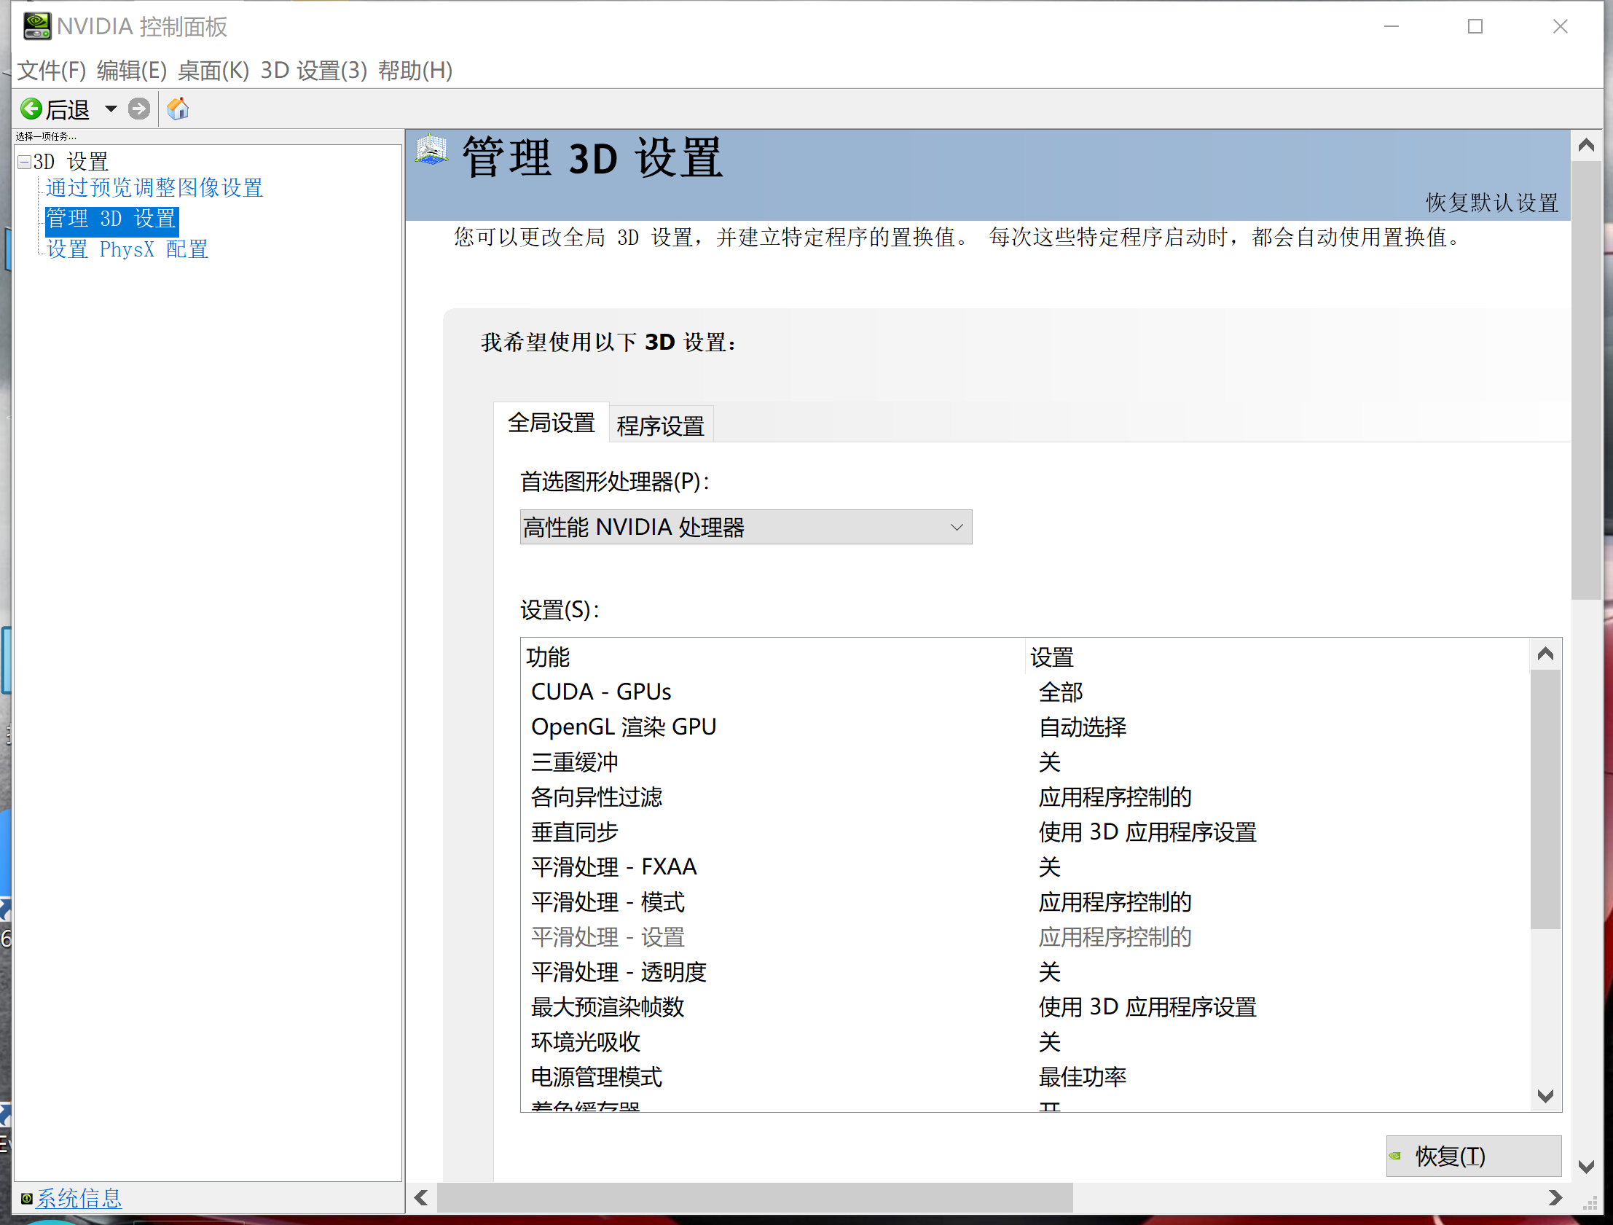The width and height of the screenshot is (1613, 1225).
Task: Select the 各向异性过滤 setting row
Action: (1024, 797)
